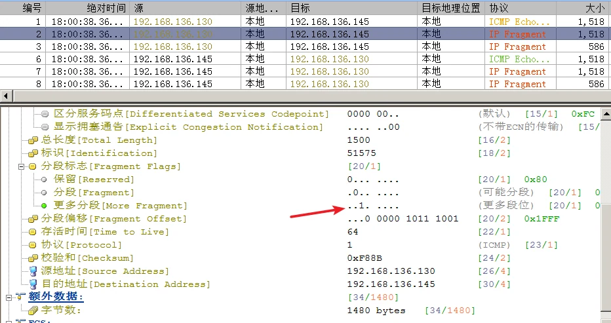Click icon beside 校验和 Checksum
The width and height of the screenshot is (611, 323).
[x=33, y=258]
